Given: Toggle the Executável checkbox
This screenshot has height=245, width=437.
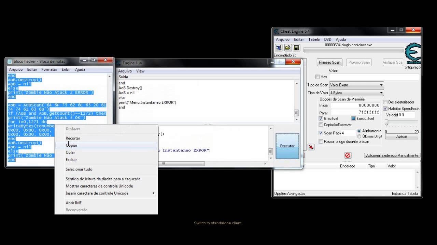Looking at the screenshot, I should [x=354, y=118].
